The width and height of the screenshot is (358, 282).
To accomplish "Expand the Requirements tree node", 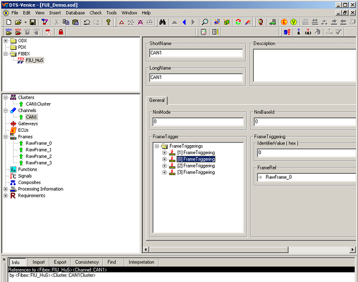I will (x=6, y=196).
